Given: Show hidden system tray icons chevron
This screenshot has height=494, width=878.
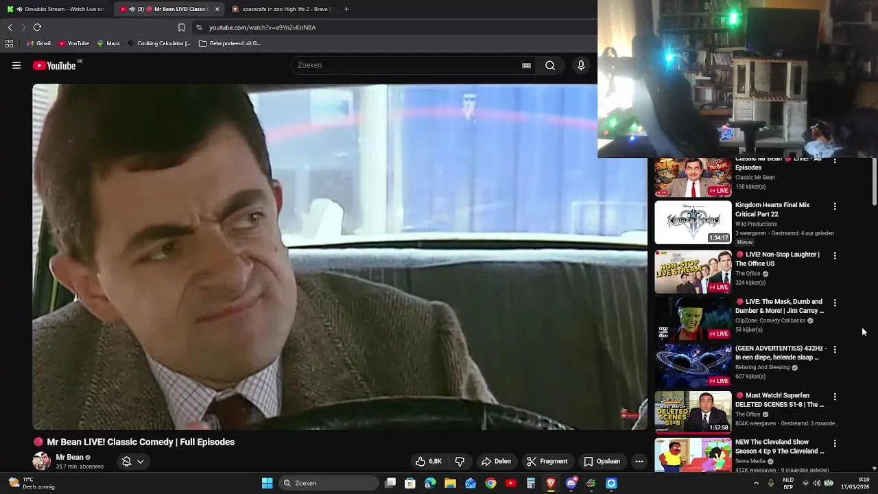Looking at the screenshot, I should pyautogui.click(x=757, y=483).
